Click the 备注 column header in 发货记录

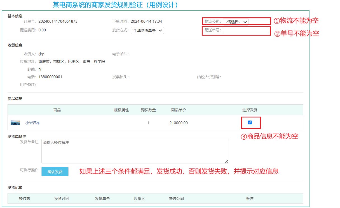click(250, 198)
